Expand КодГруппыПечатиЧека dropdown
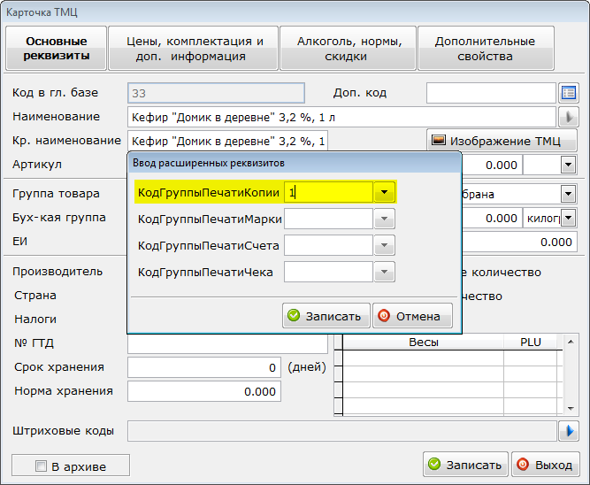 pos(384,272)
